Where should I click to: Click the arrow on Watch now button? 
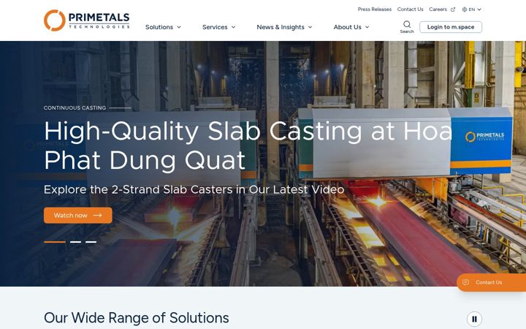tap(98, 215)
